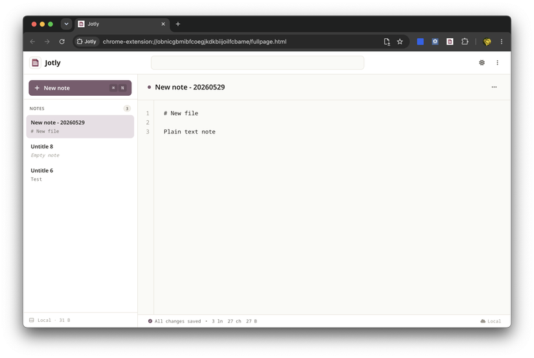Open Chrome's three-dot menu
Screen dimensions: 534x358
click(501, 41)
